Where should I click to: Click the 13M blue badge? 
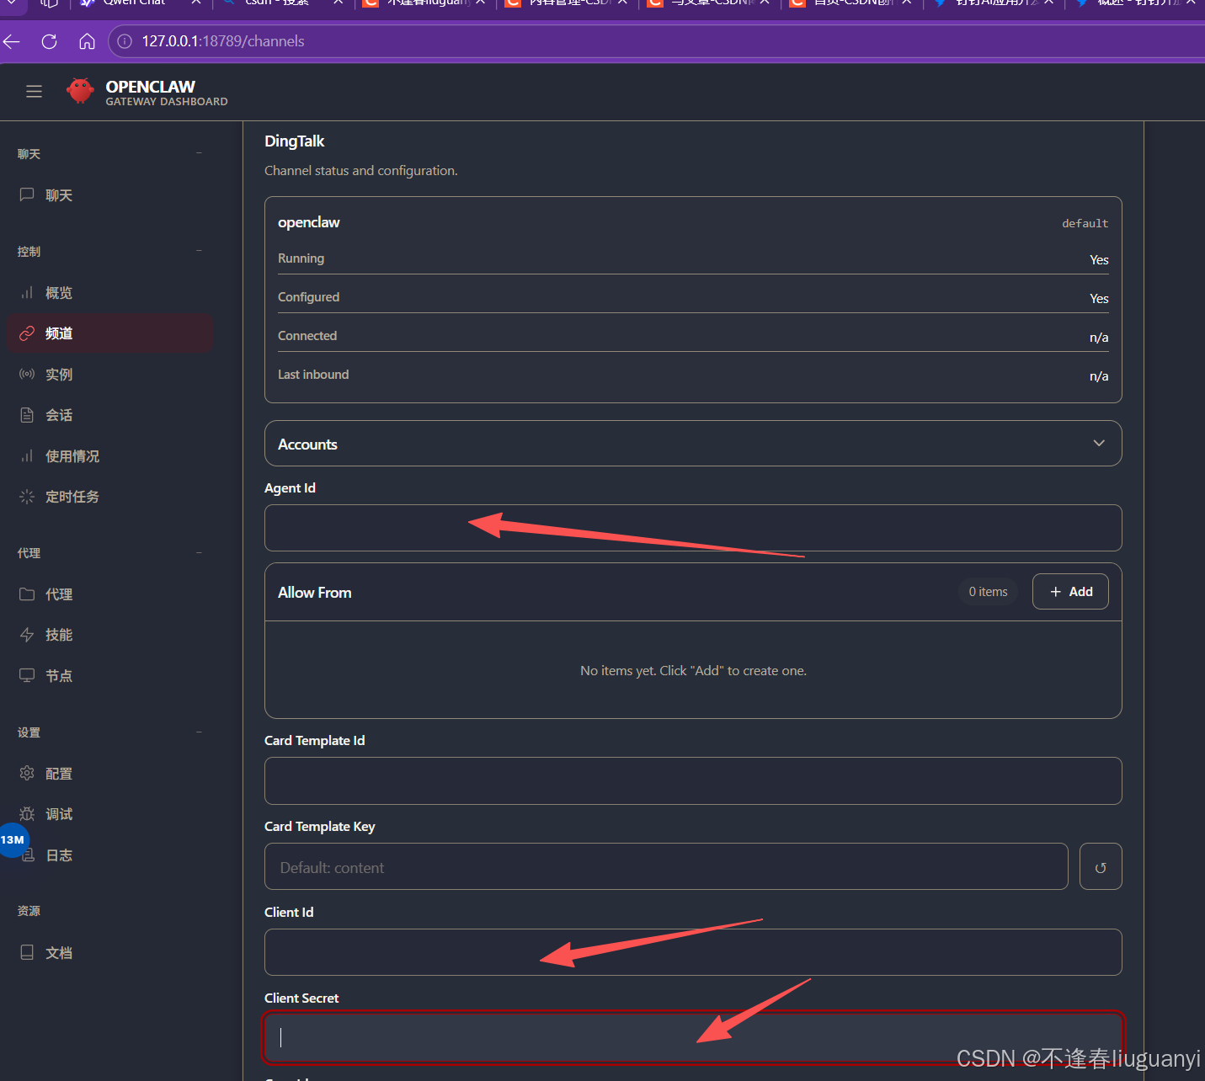13,840
